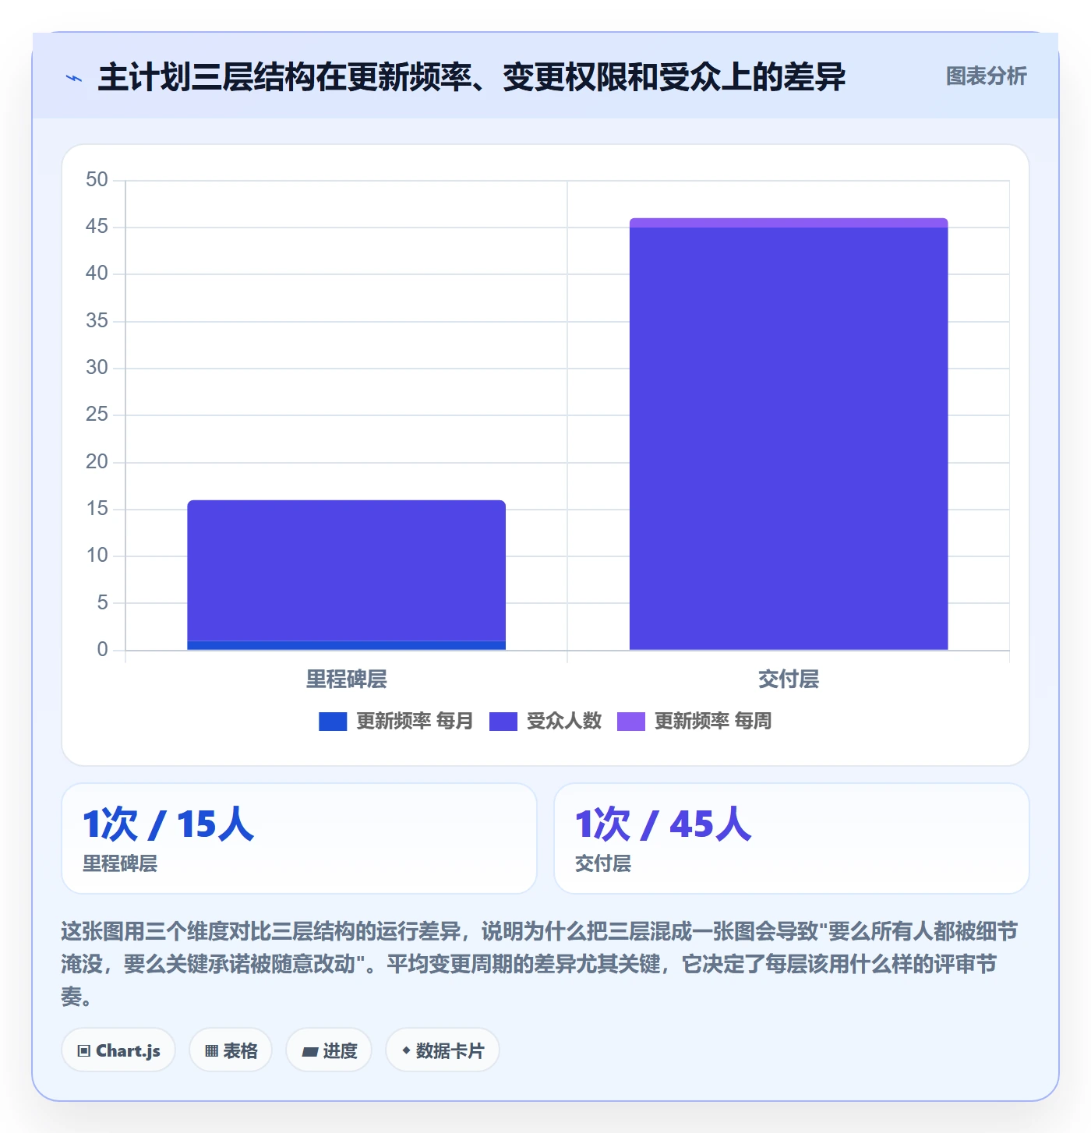This screenshot has width=1091, height=1133.
Task: Click the y-axis value 25
Action: (97, 415)
